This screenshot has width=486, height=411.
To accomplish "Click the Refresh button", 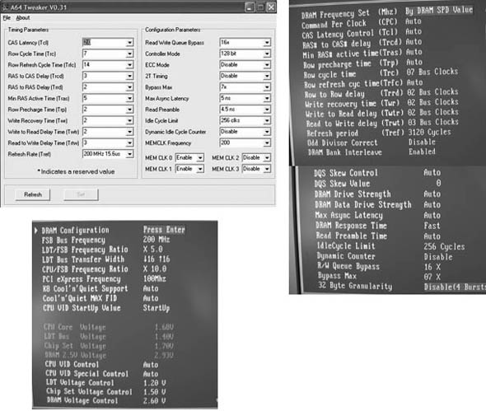I will tap(33, 194).
